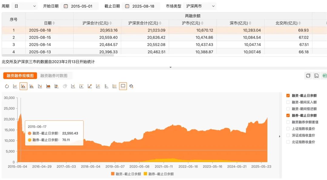
Task: Click the 北交所 cell value 69.93
Action: coord(303,30)
